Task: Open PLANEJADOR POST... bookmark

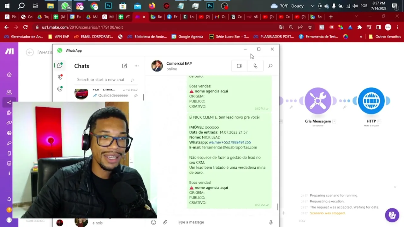Action: [274, 37]
